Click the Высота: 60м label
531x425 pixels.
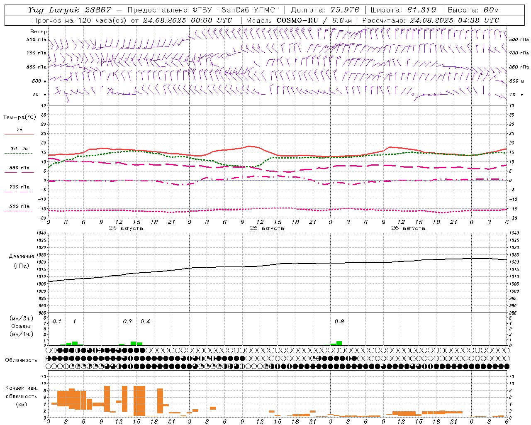(x=473, y=10)
